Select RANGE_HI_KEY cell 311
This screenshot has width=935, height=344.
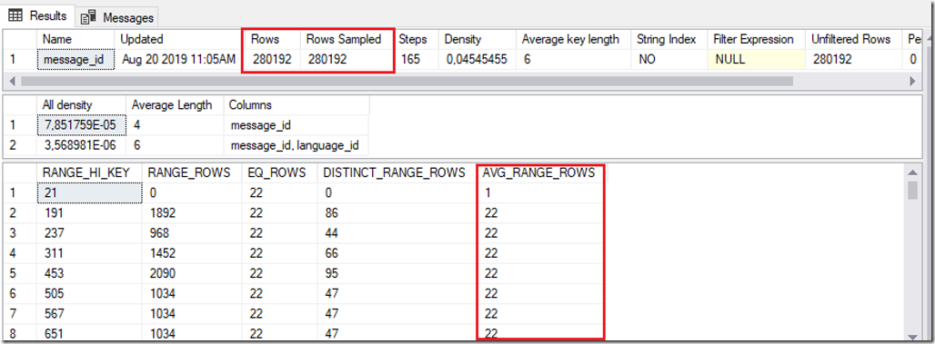click(x=89, y=253)
